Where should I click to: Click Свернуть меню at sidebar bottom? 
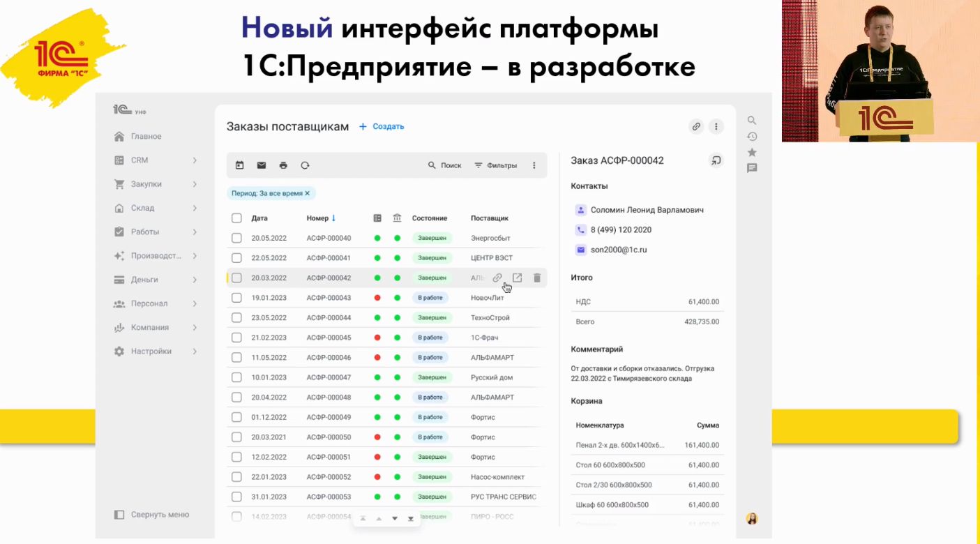pyautogui.click(x=151, y=515)
